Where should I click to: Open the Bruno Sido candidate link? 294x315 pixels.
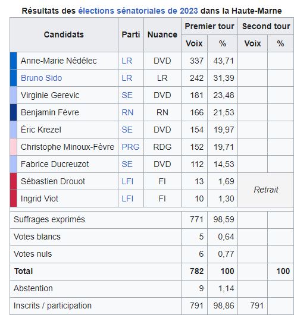(x=41, y=78)
